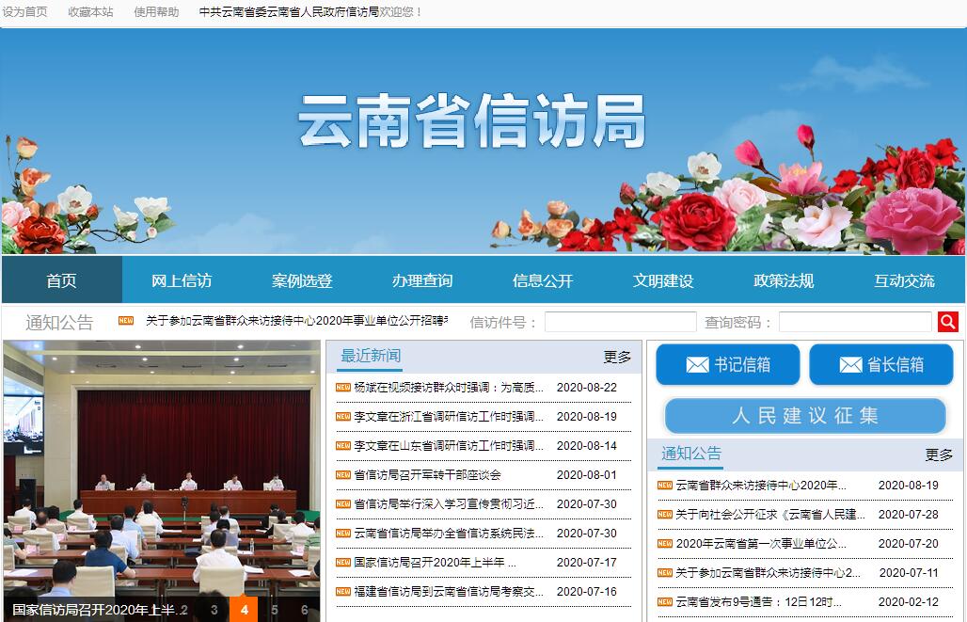967x622 pixels.
Task: Click 更多 in the 通知公告 panel
Action: [x=938, y=455]
